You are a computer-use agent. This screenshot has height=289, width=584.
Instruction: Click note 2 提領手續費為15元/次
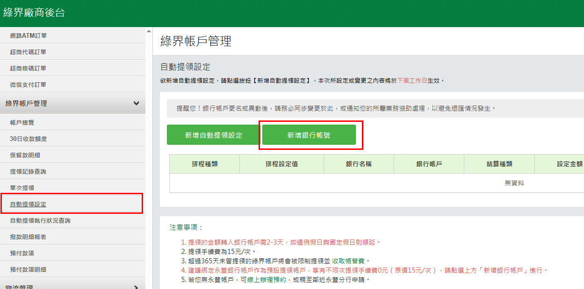tap(219, 252)
